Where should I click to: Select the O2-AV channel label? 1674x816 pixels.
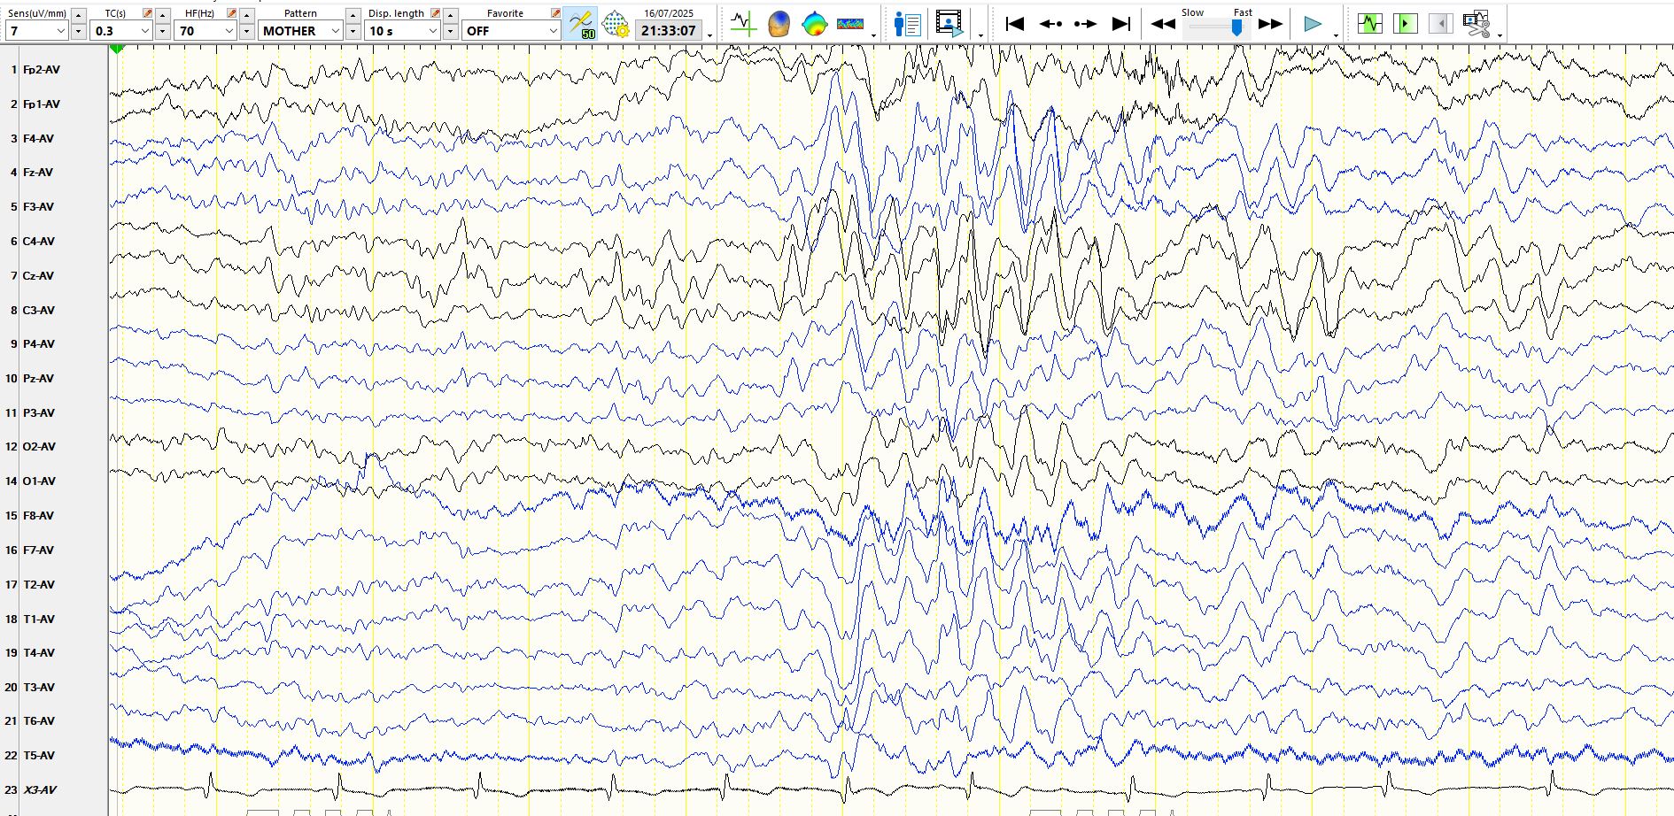tap(39, 447)
